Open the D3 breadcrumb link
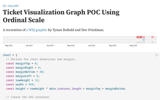160x100 pixels. point(4,6)
